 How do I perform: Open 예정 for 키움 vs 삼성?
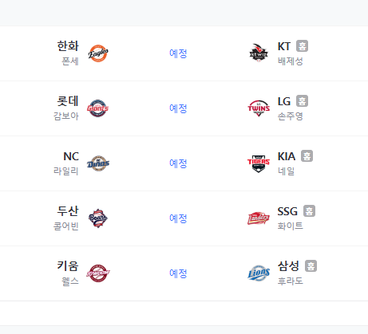[x=178, y=273]
